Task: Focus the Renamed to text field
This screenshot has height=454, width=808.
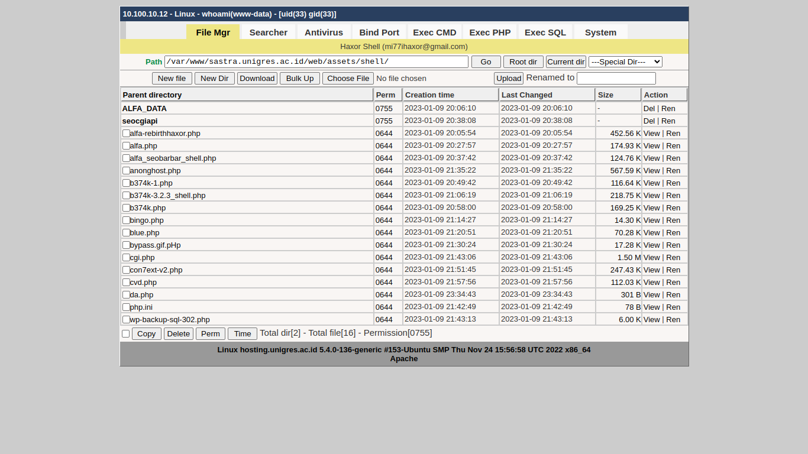Action: point(616,79)
